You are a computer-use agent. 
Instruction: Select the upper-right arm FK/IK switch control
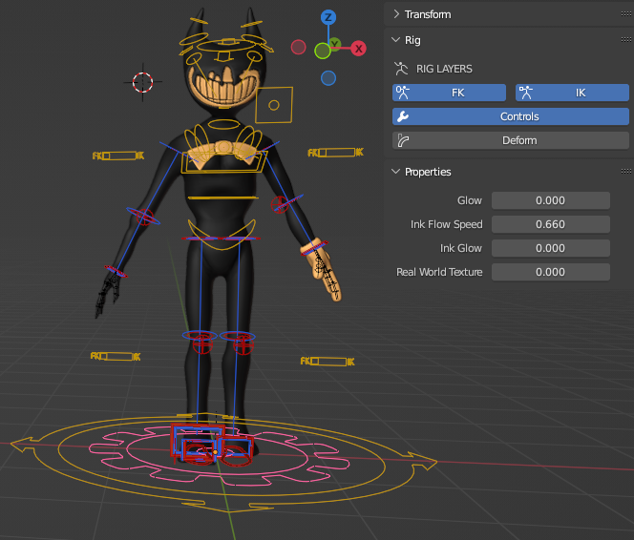pos(335,153)
